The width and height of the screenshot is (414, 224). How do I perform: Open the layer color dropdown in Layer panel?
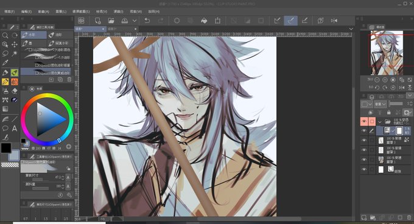click(x=367, y=104)
